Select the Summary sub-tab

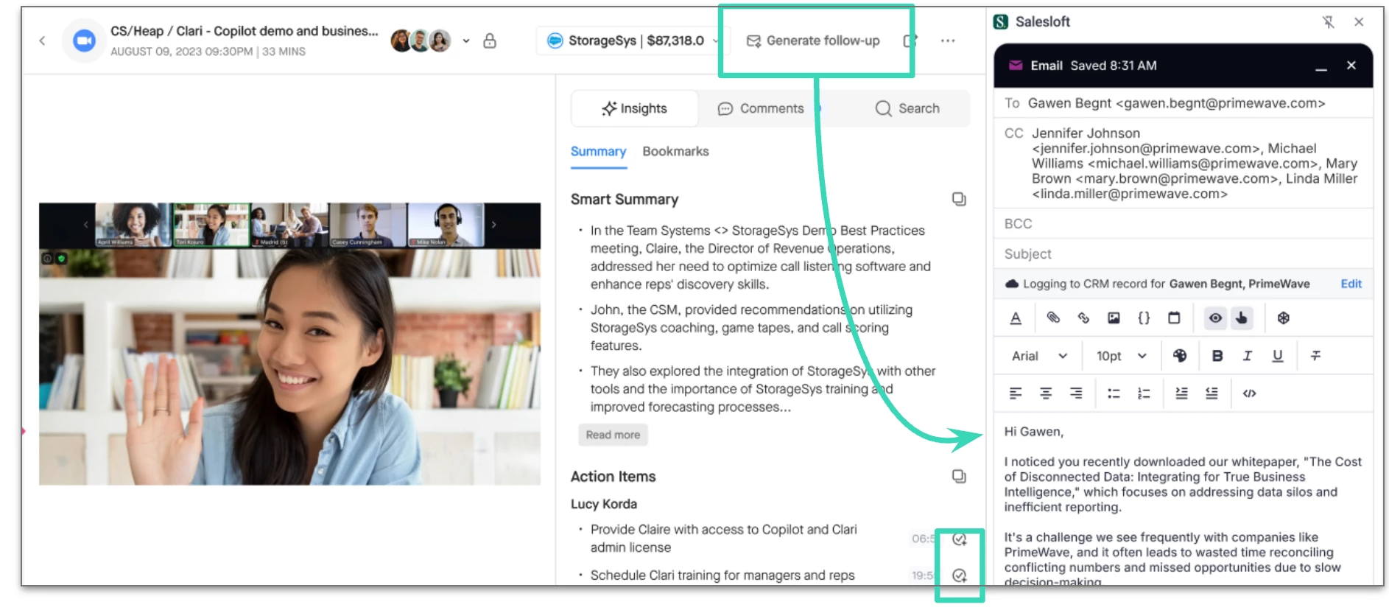[598, 151]
